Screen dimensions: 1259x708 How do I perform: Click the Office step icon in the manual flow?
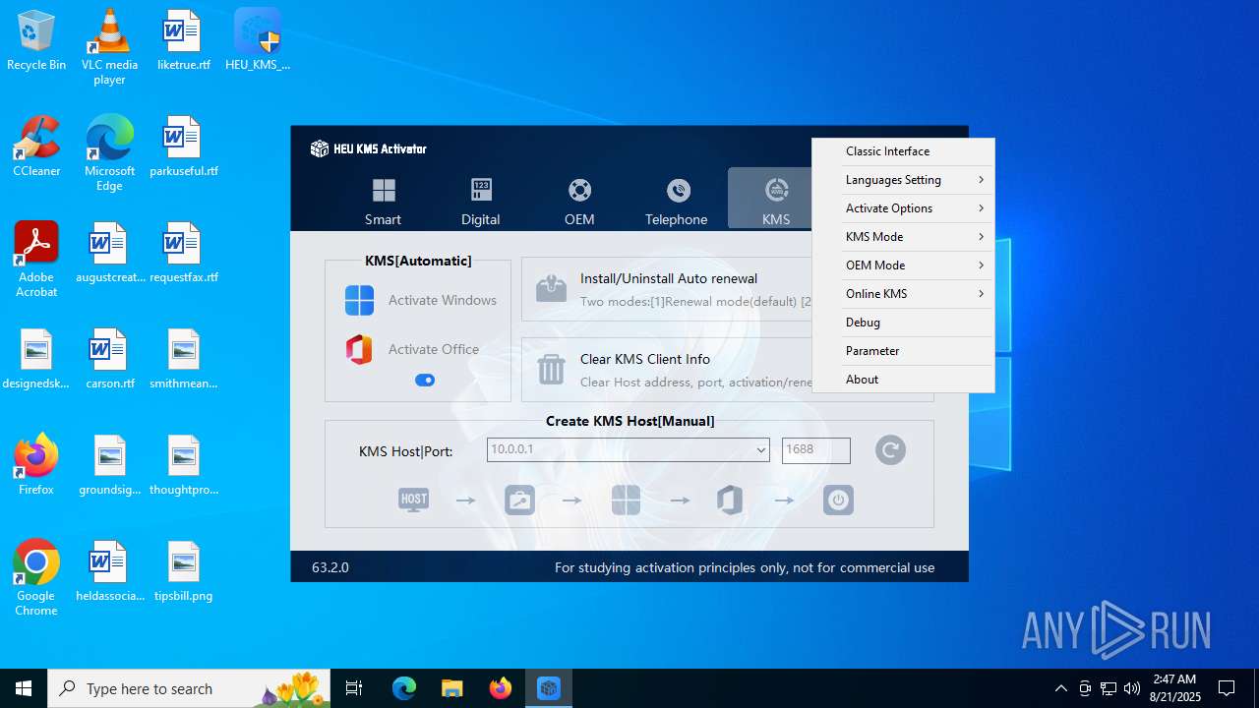[x=730, y=500]
